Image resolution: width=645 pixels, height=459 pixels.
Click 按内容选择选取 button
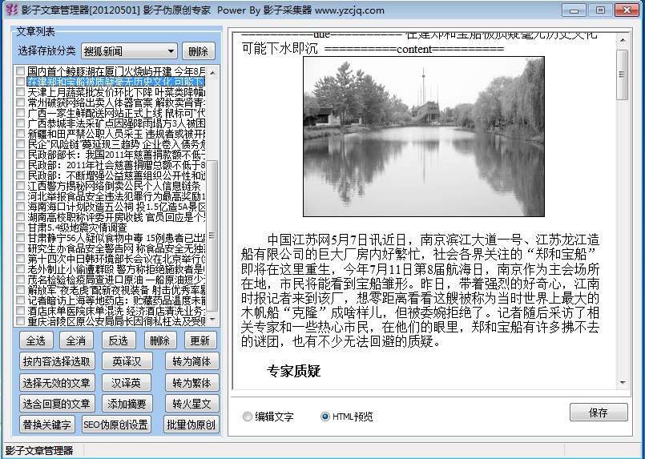[57, 361]
